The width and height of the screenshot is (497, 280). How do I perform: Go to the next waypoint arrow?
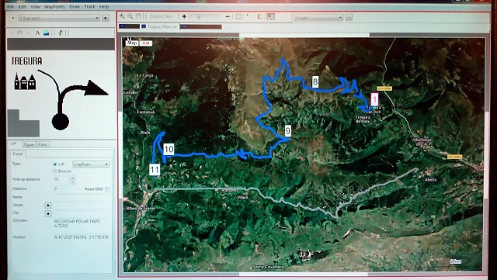(106, 18)
